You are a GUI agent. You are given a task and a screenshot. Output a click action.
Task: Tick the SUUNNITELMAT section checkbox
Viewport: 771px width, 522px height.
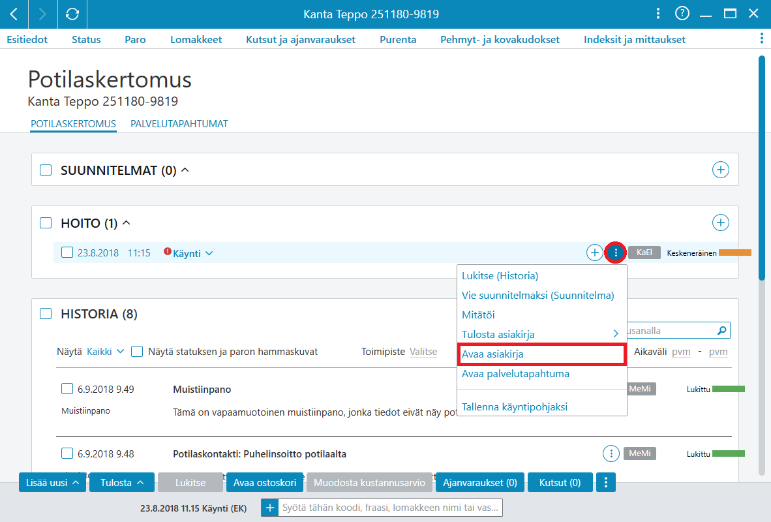point(46,170)
